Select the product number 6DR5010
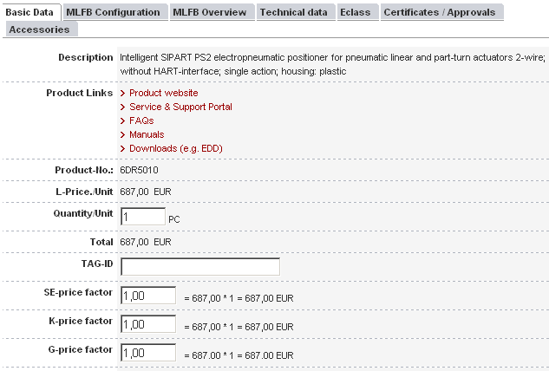Image resolution: width=549 pixels, height=371 pixels. tap(139, 170)
